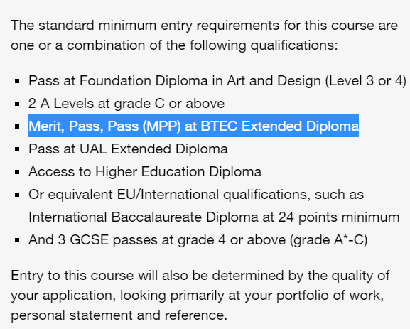Click the bullet before Foundation Diploma line

click(x=18, y=81)
